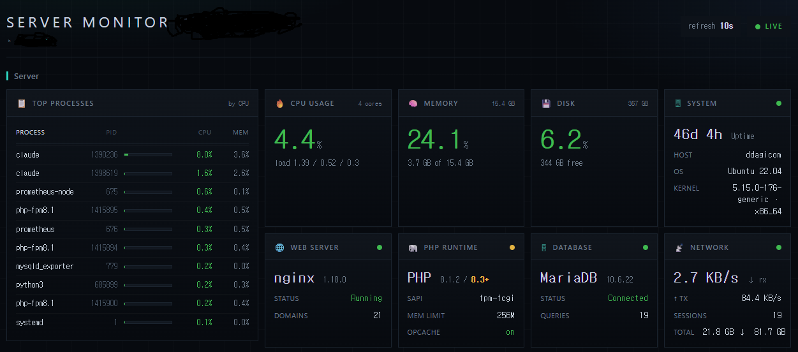The image size is (798, 352).
Task: Click the CPU Usage flame icon
Action: coord(280,103)
